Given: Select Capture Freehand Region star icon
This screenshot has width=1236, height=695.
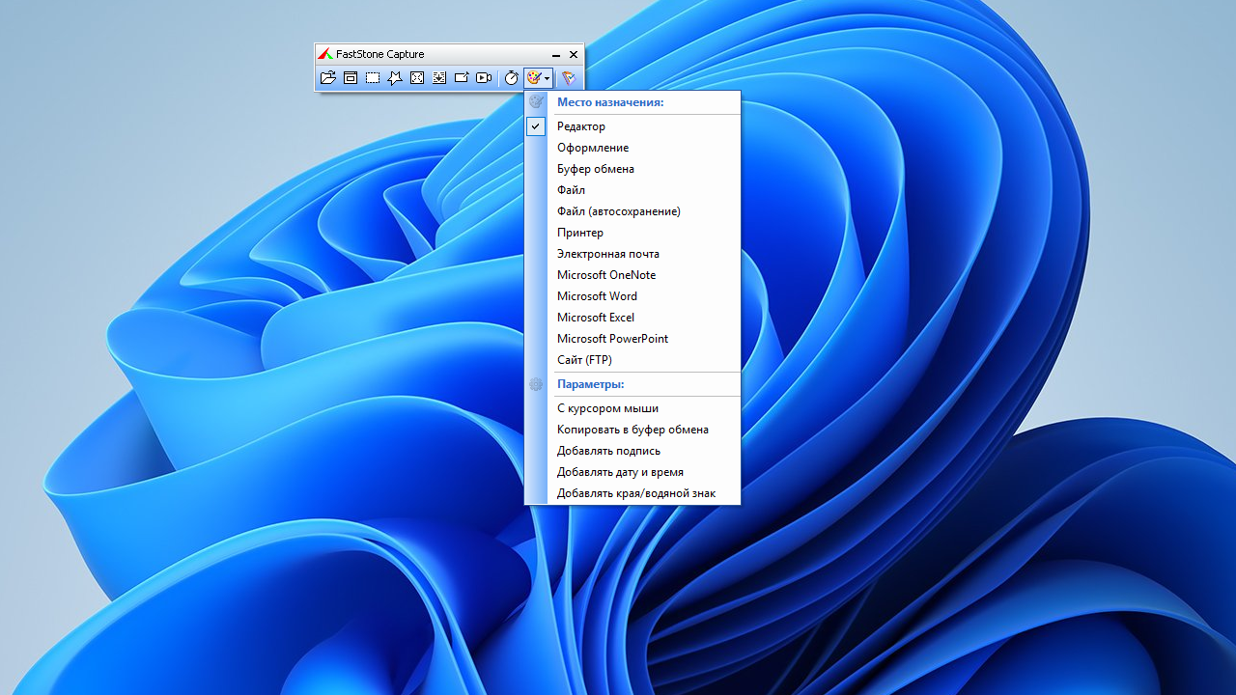Looking at the screenshot, I should [x=395, y=78].
